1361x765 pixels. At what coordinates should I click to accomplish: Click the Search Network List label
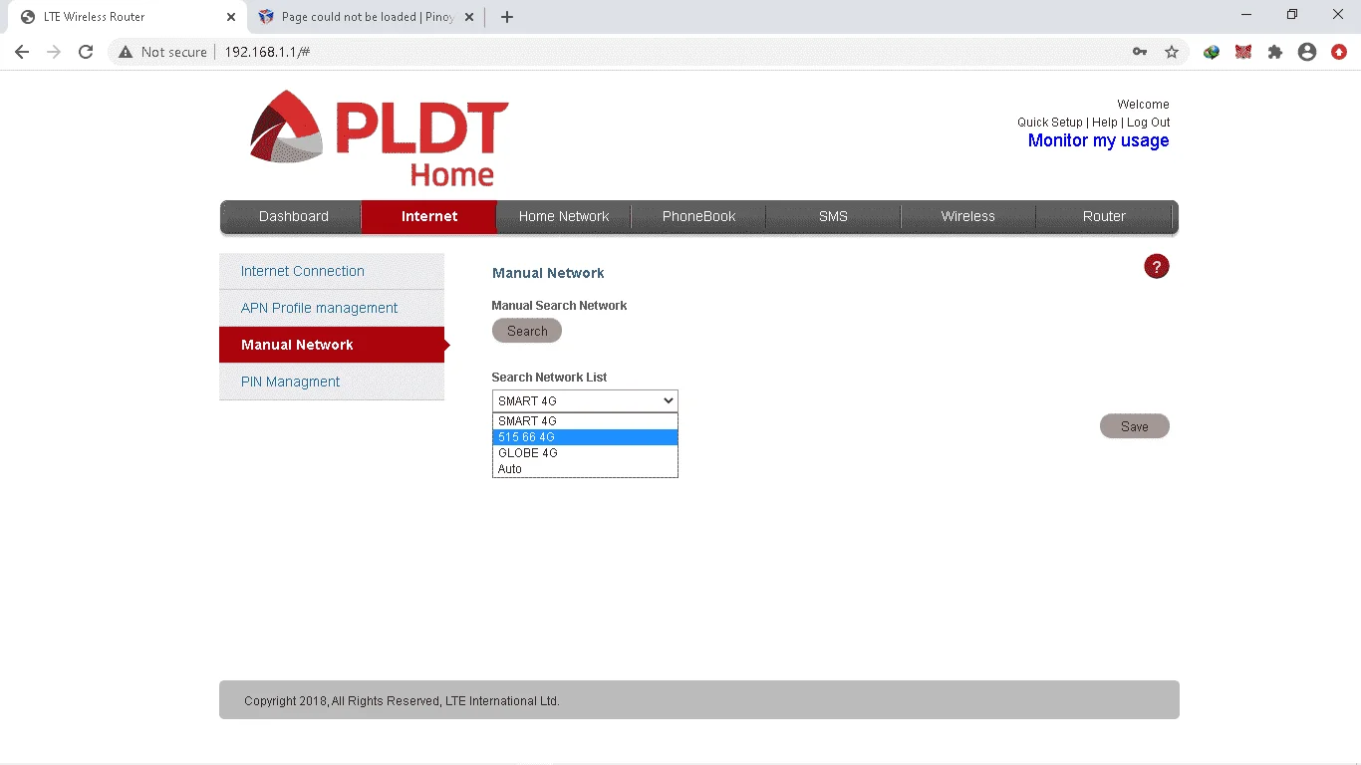(x=549, y=378)
